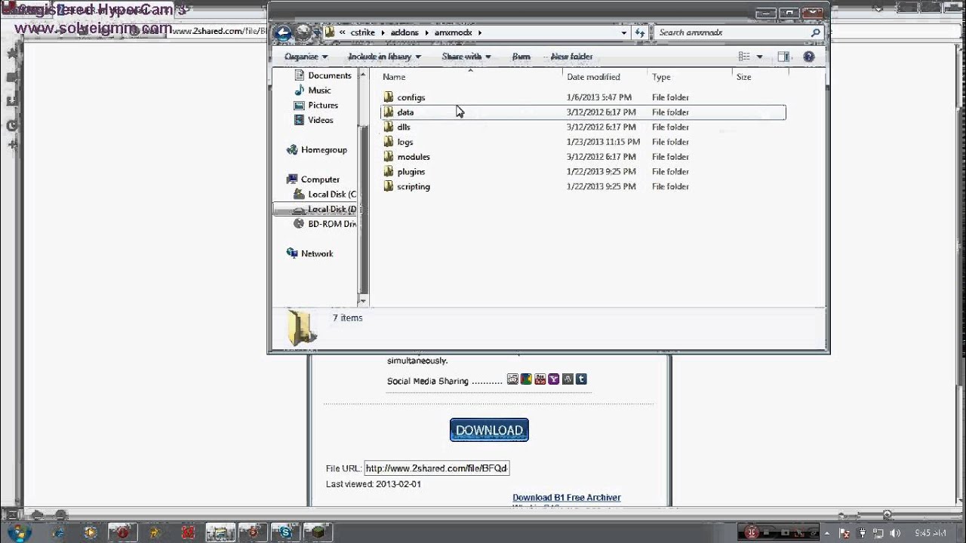Open the Include in library dropdown
966x543 pixels.
tap(385, 57)
